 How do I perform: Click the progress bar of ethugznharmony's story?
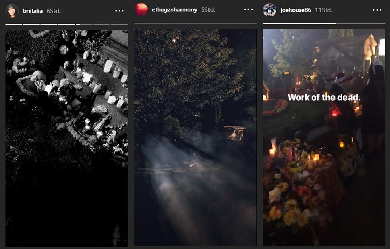point(196,23)
